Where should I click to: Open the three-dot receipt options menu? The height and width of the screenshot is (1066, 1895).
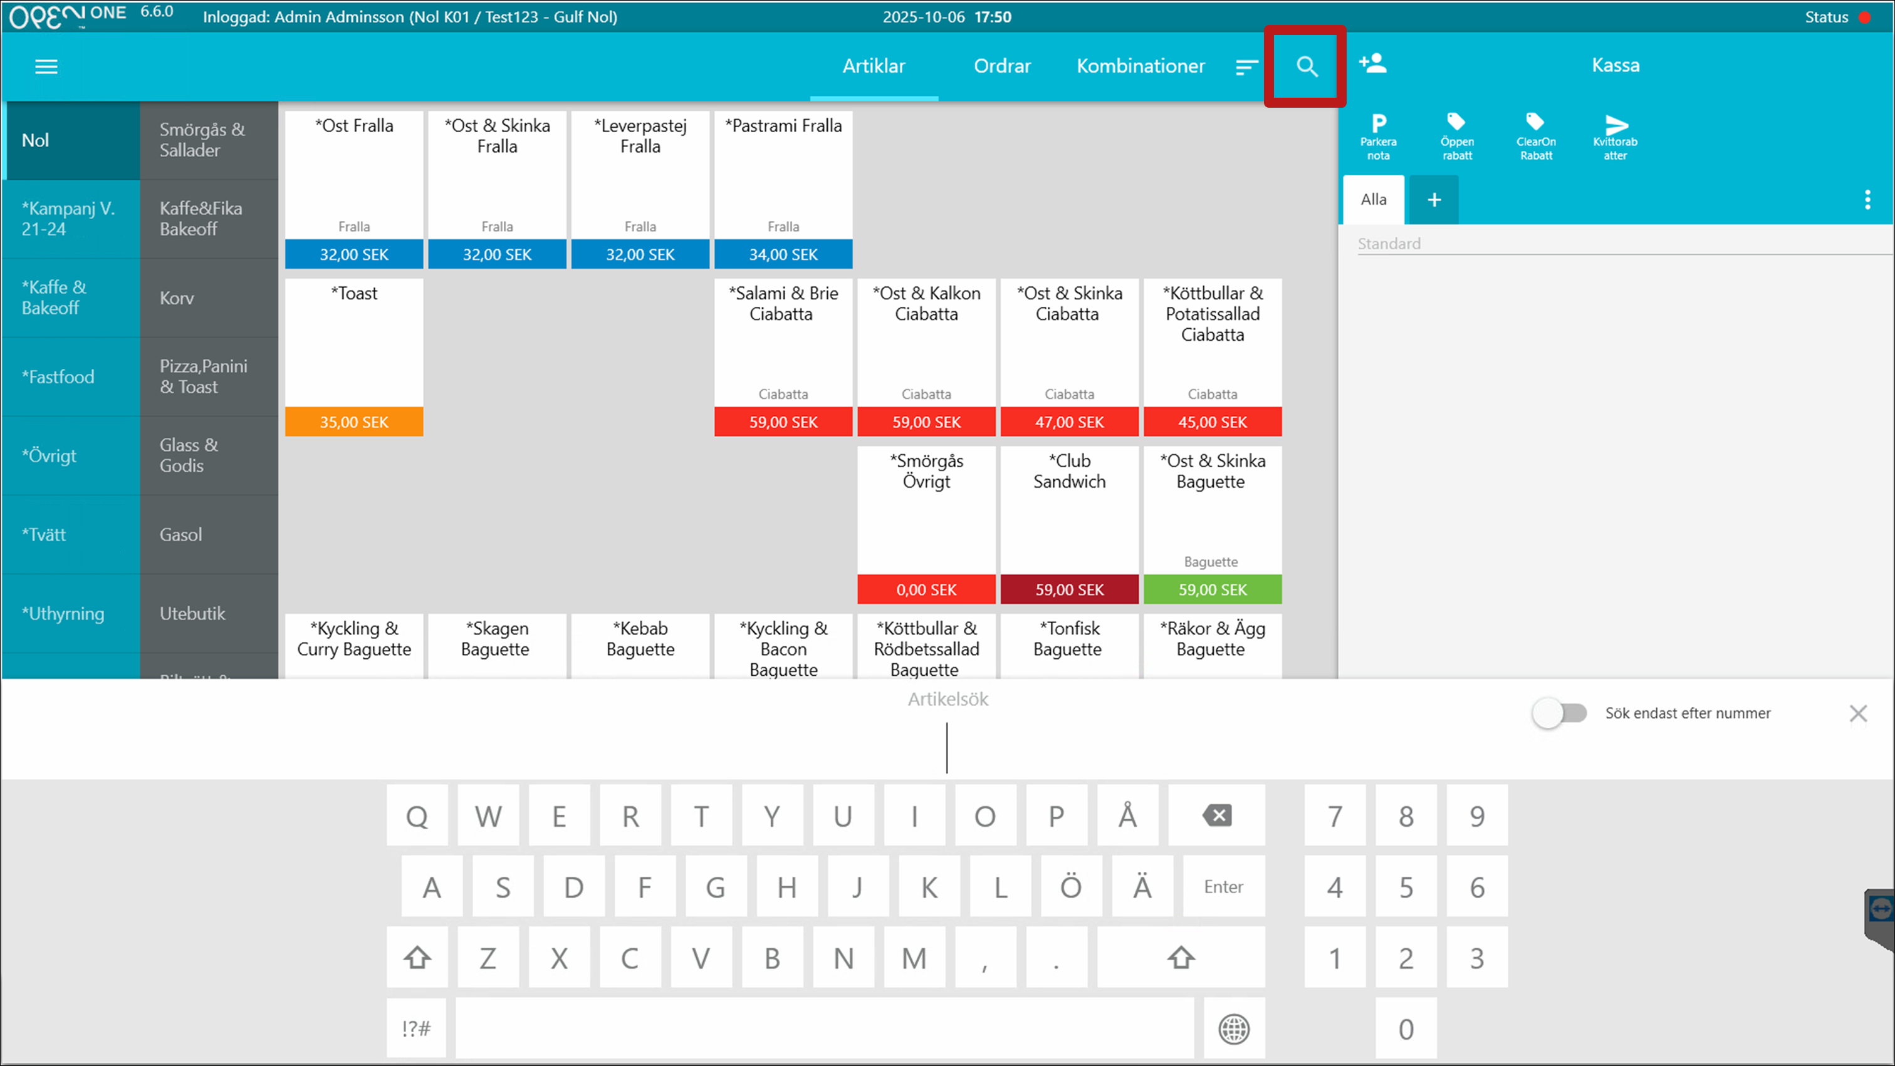click(x=1867, y=199)
